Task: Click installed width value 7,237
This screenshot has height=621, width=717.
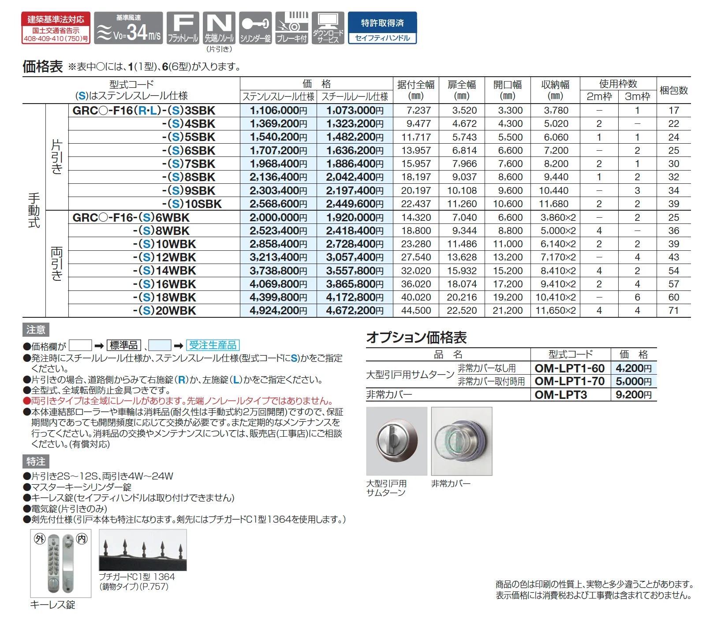Action: click(x=418, y=111)
